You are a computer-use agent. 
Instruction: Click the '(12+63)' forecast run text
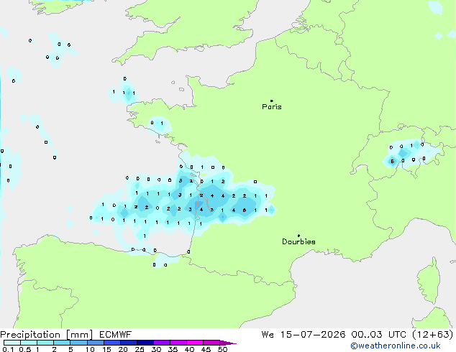coord(433,335)
